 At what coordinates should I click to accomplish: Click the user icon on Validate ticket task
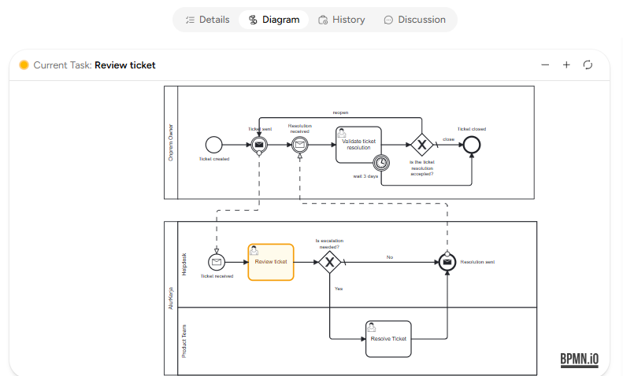pyautogui.click(x=341, y=133)
